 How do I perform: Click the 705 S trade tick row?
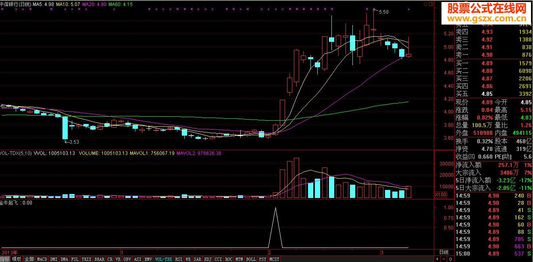(x=493, y=239)
